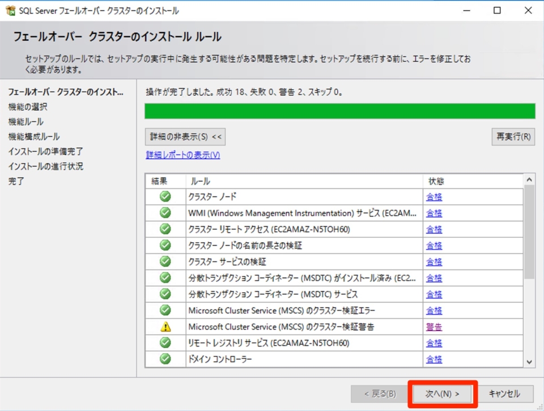
Task: Click the green progress bar
Action: click(x=340, y=111)
